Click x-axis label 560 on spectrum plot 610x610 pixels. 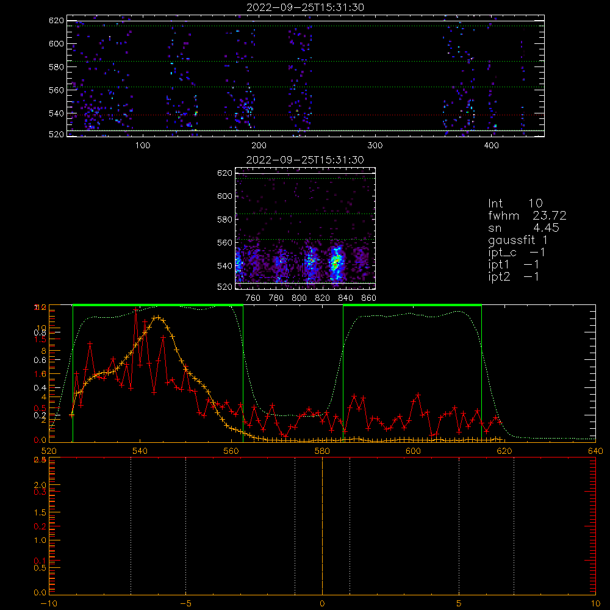[231, 451]
